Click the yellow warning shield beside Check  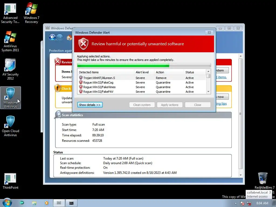tap(58, 88)
